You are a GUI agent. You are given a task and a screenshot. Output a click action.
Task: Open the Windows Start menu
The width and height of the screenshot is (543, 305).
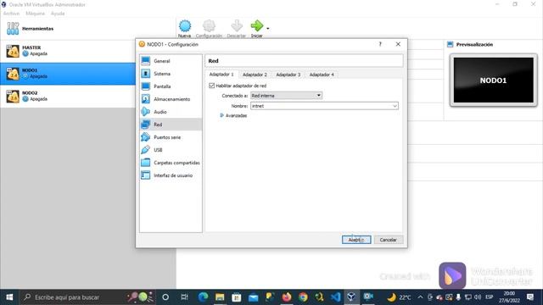pyautogui.click(x=9, y=297)
